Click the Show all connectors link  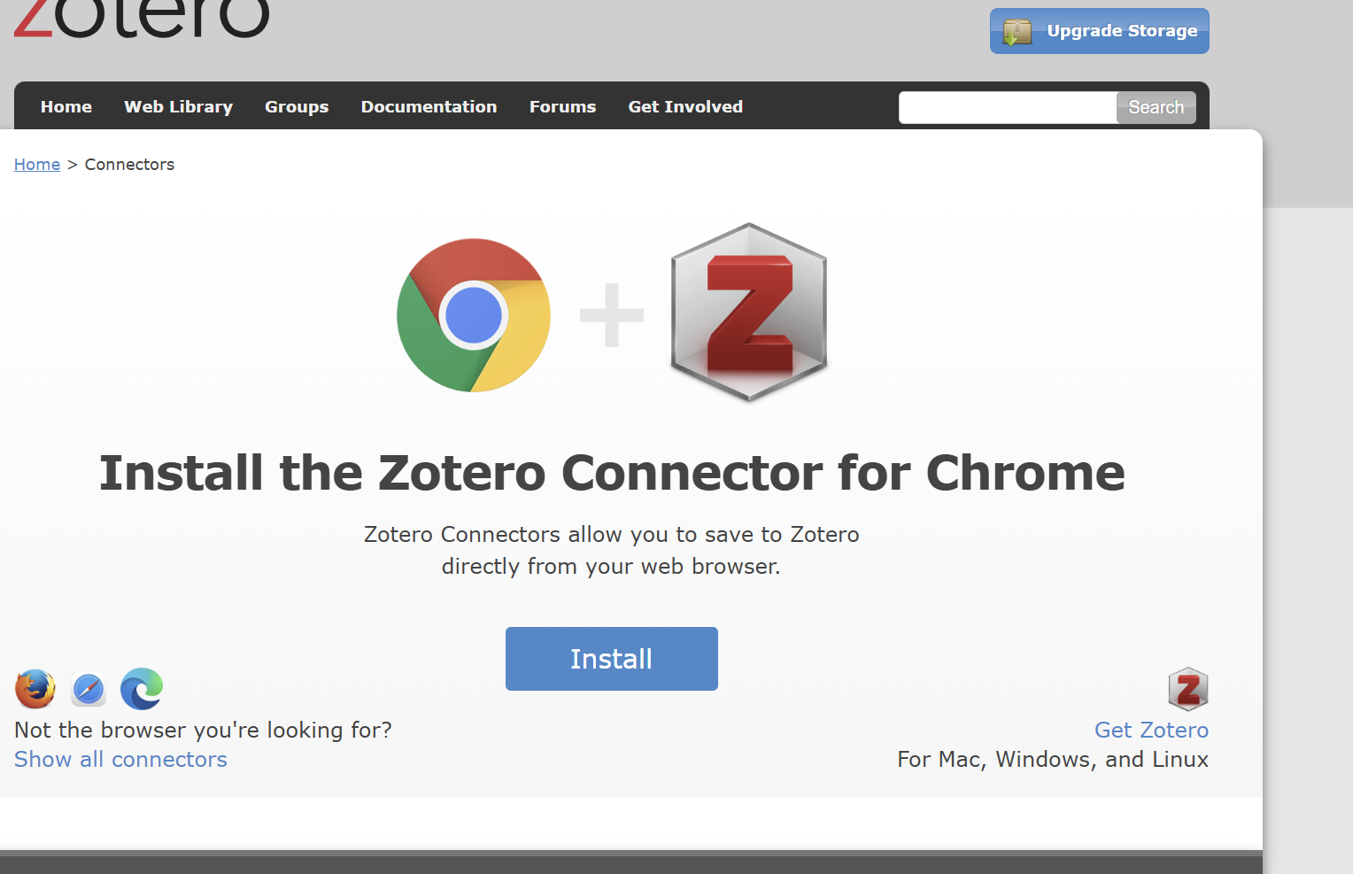(120, 760)
